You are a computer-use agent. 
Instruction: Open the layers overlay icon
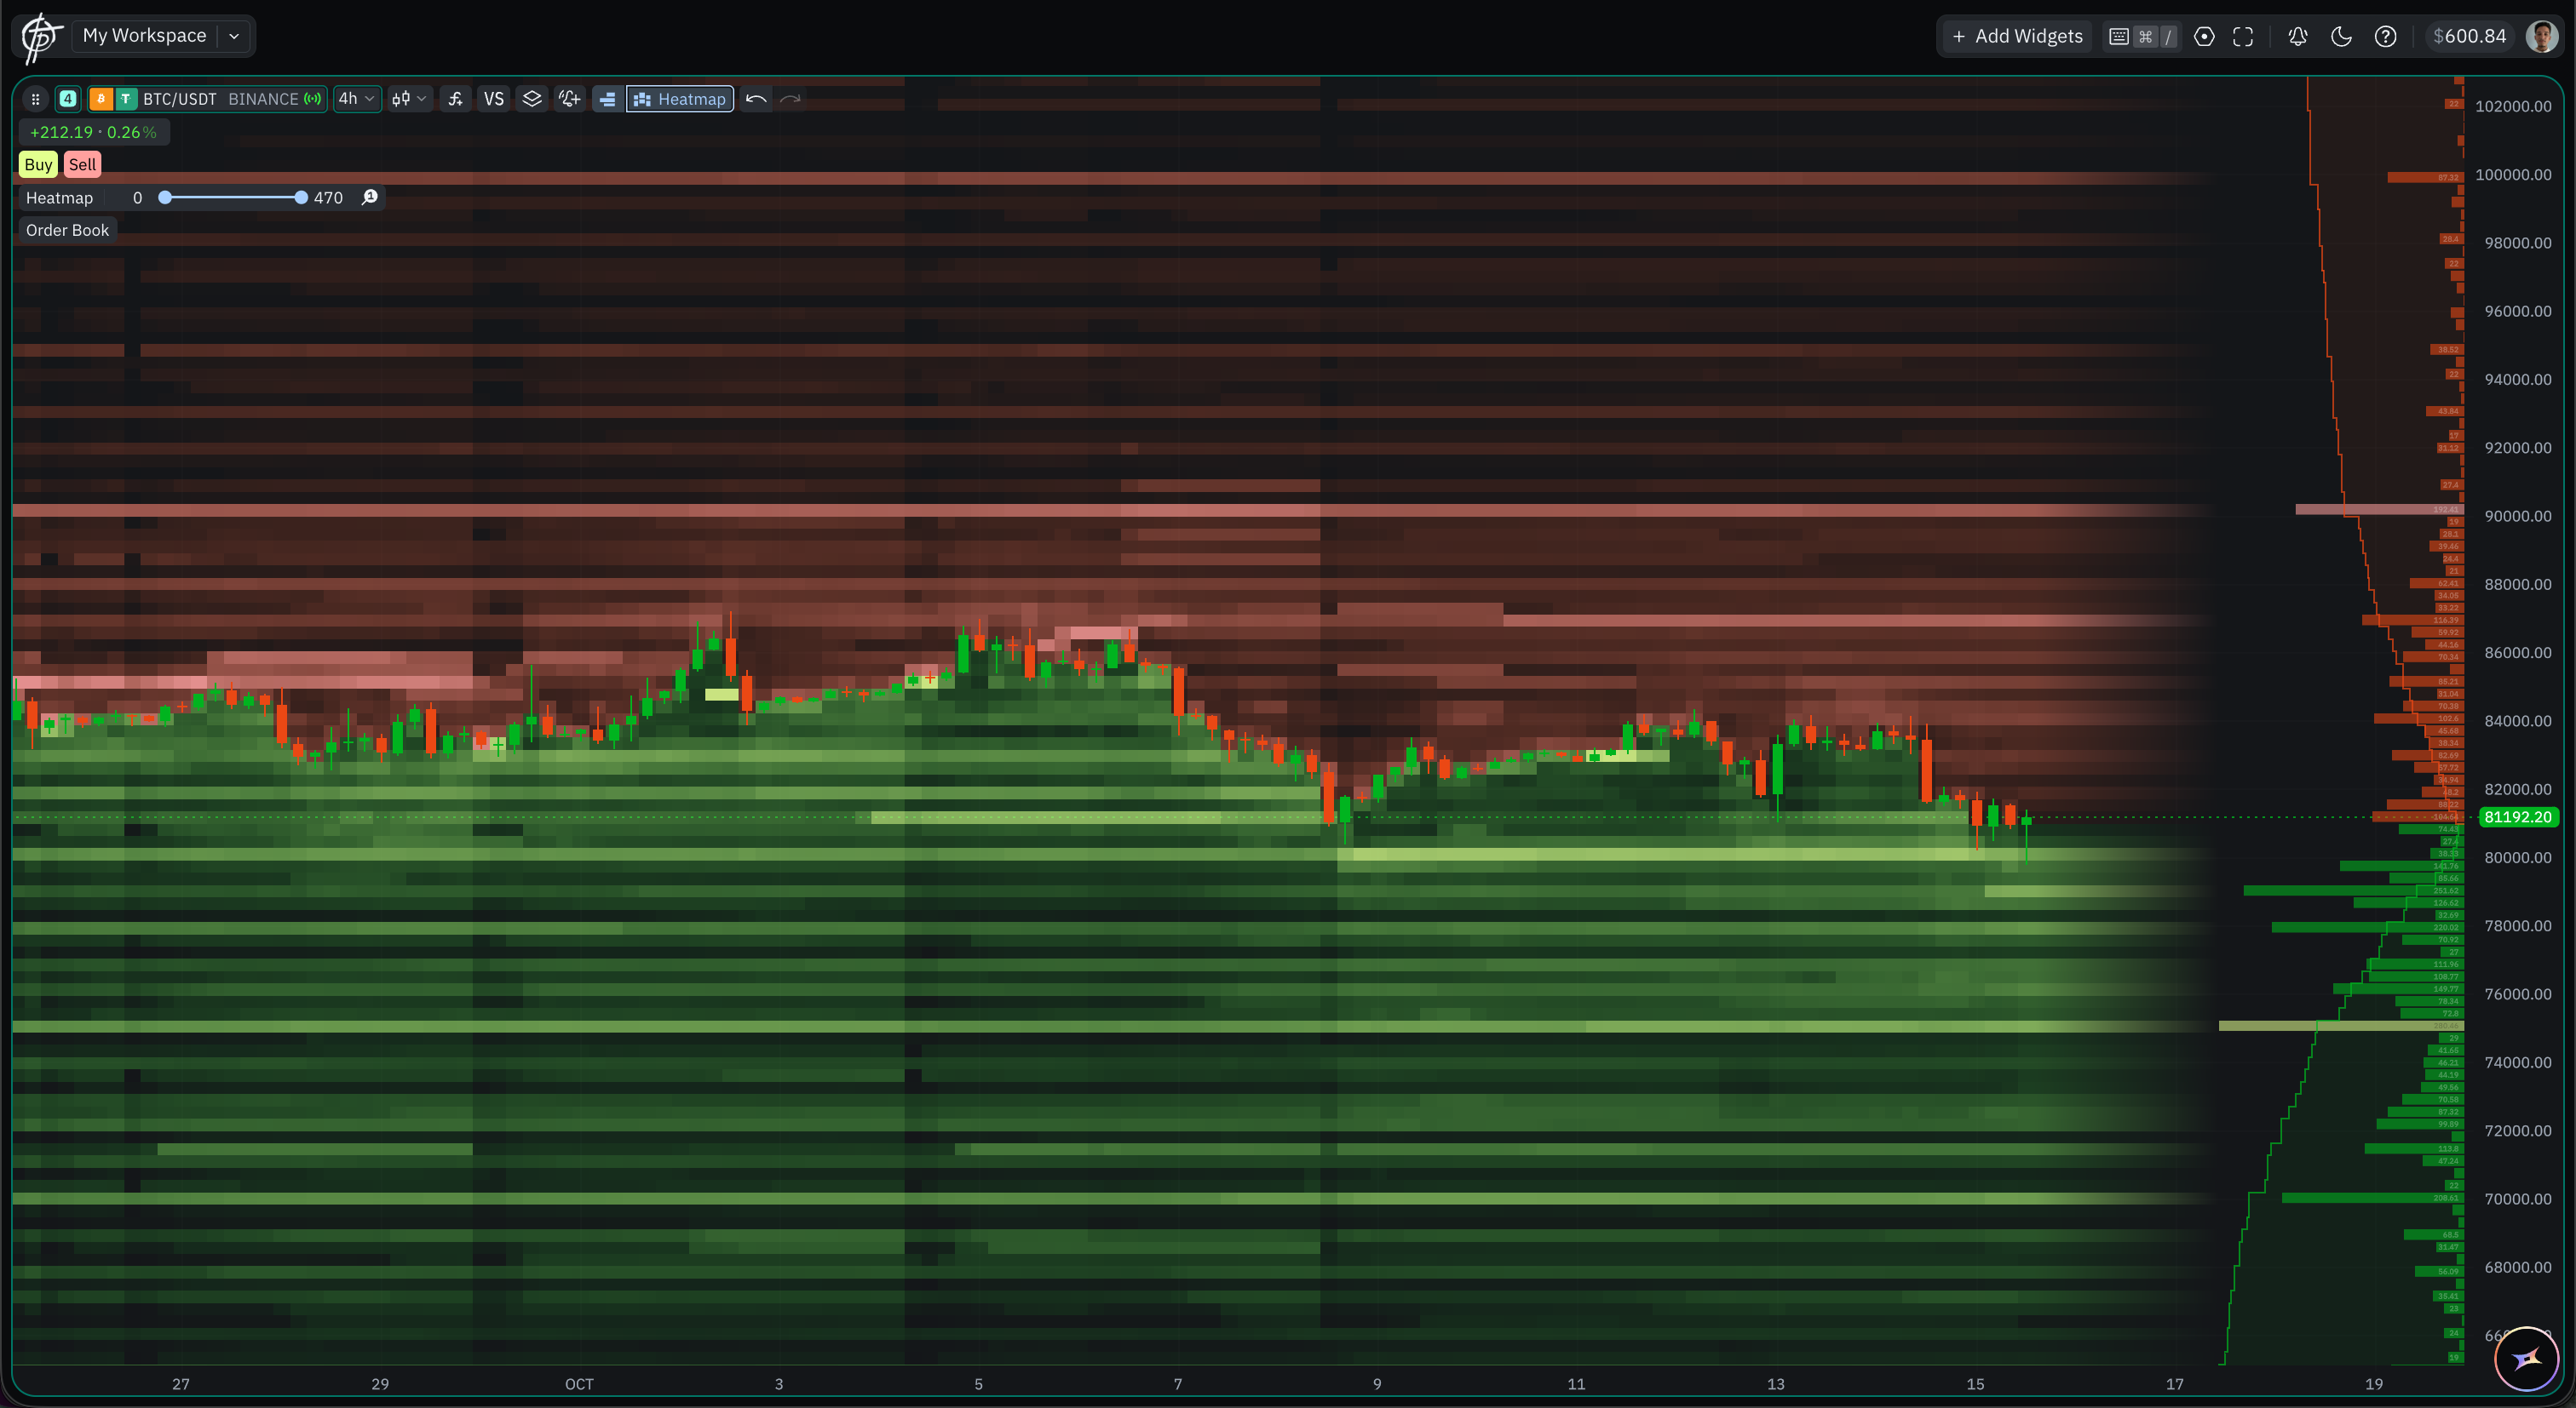tap(532, 99)
